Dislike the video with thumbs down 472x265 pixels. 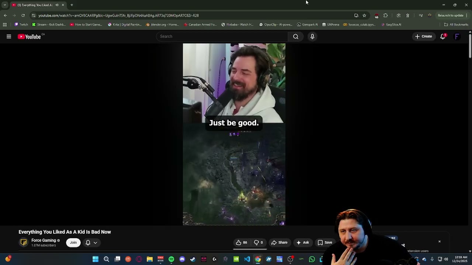click(x=258, y=243)
